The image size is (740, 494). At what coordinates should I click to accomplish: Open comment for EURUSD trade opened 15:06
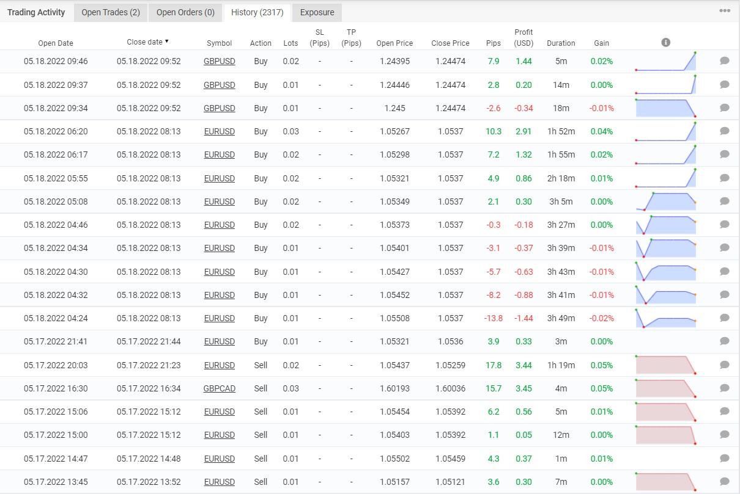(725, 411)
